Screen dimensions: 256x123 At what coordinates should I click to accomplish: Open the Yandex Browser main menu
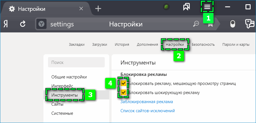pyautogui.click(x=207, y=7)
